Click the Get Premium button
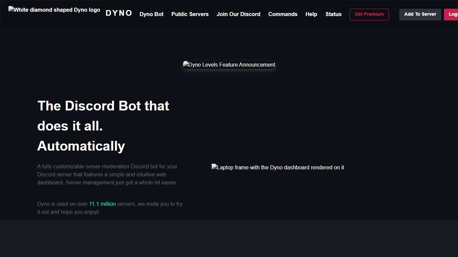 pyautogui.click(x=369, y=14)
